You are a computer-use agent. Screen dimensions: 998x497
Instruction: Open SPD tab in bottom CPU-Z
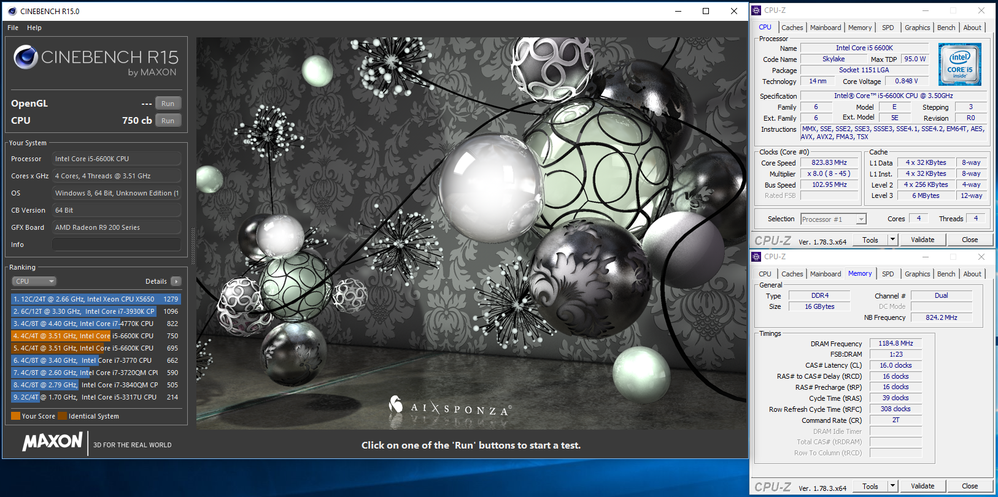tap(888, 274)
